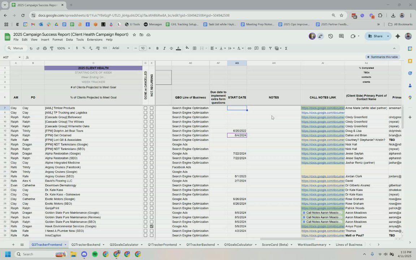The image size is (416, 260).
Task: Open Google Tasks side panel
Action: click(410, 73)
